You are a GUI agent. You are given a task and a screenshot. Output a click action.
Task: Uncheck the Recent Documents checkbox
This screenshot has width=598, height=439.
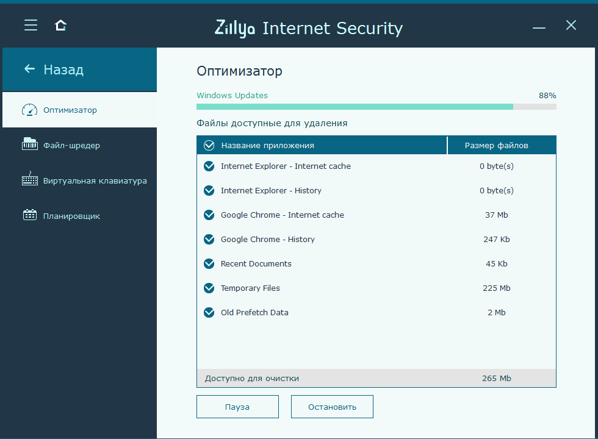coord(209,263)
